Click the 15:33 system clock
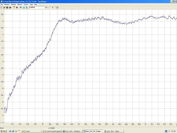 pyautogui.click(x=173, y=131)
